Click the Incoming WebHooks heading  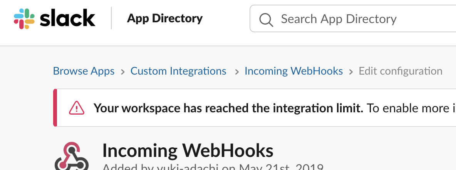coord(188,150)
